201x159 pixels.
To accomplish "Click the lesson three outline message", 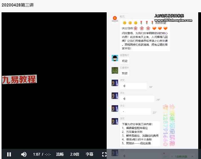I will pos(140,133).
